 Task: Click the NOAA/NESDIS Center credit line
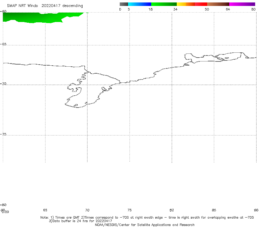point(145,225)
